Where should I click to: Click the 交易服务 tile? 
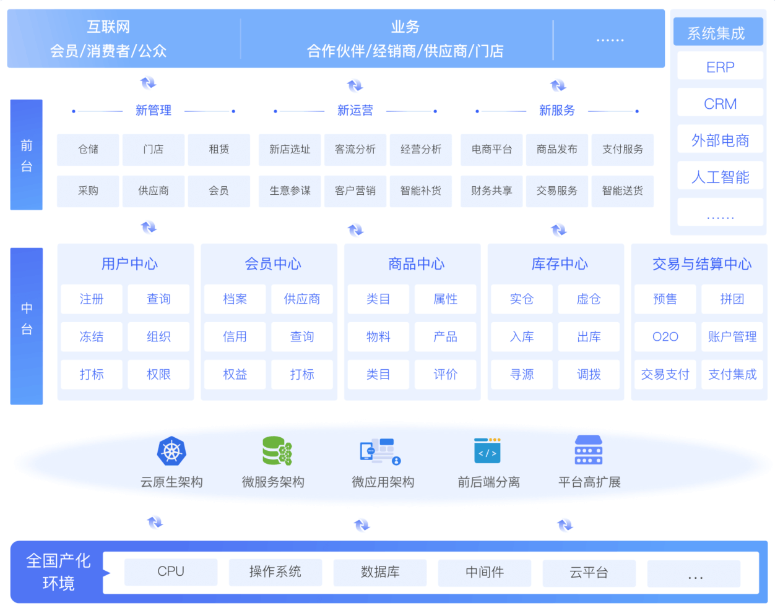point(557,190)
